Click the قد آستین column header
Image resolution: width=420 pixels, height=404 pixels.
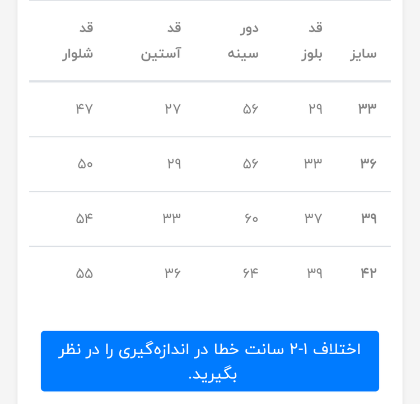(161, 41)
